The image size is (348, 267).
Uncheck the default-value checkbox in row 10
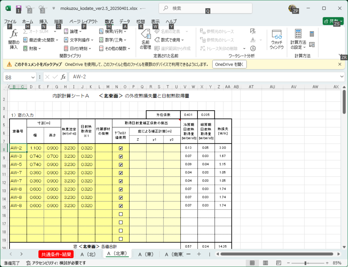[121, 164]
